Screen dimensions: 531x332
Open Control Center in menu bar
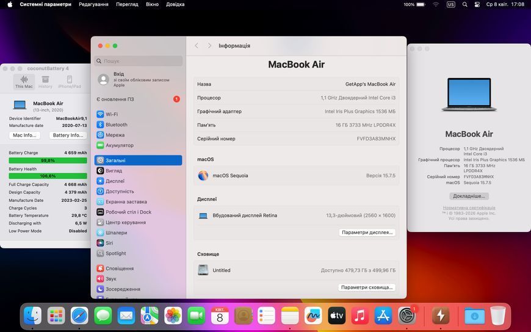click(477, 4)
